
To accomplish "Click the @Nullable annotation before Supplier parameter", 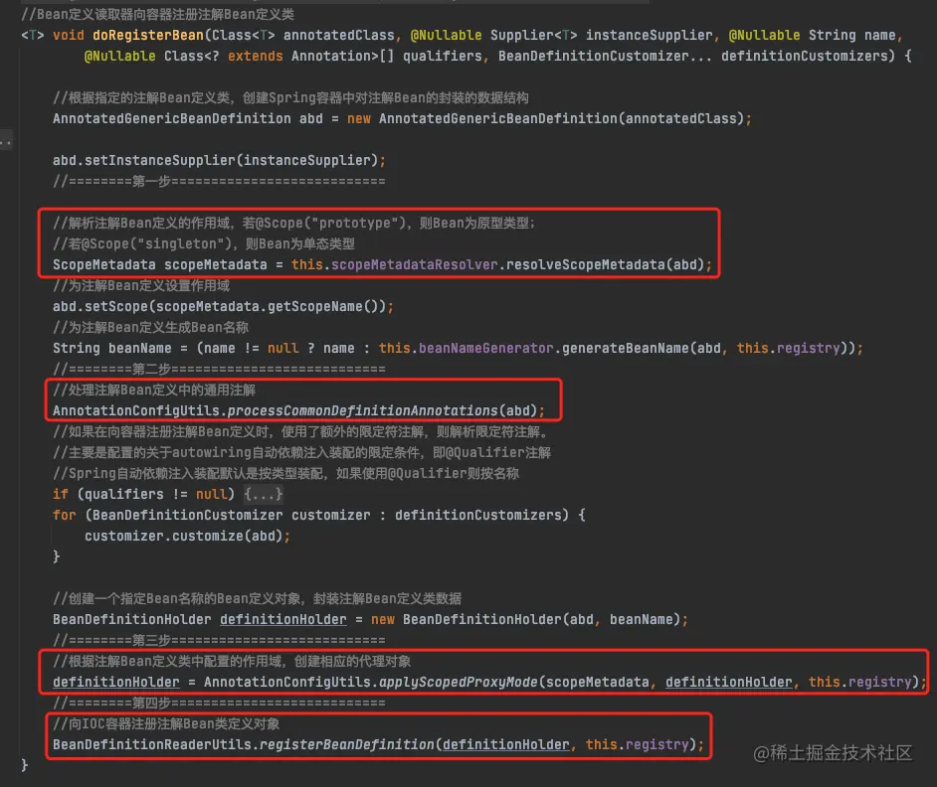I will pos(446,35).
